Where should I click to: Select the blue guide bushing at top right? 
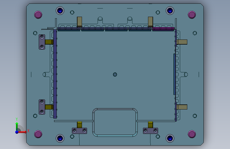170,11
